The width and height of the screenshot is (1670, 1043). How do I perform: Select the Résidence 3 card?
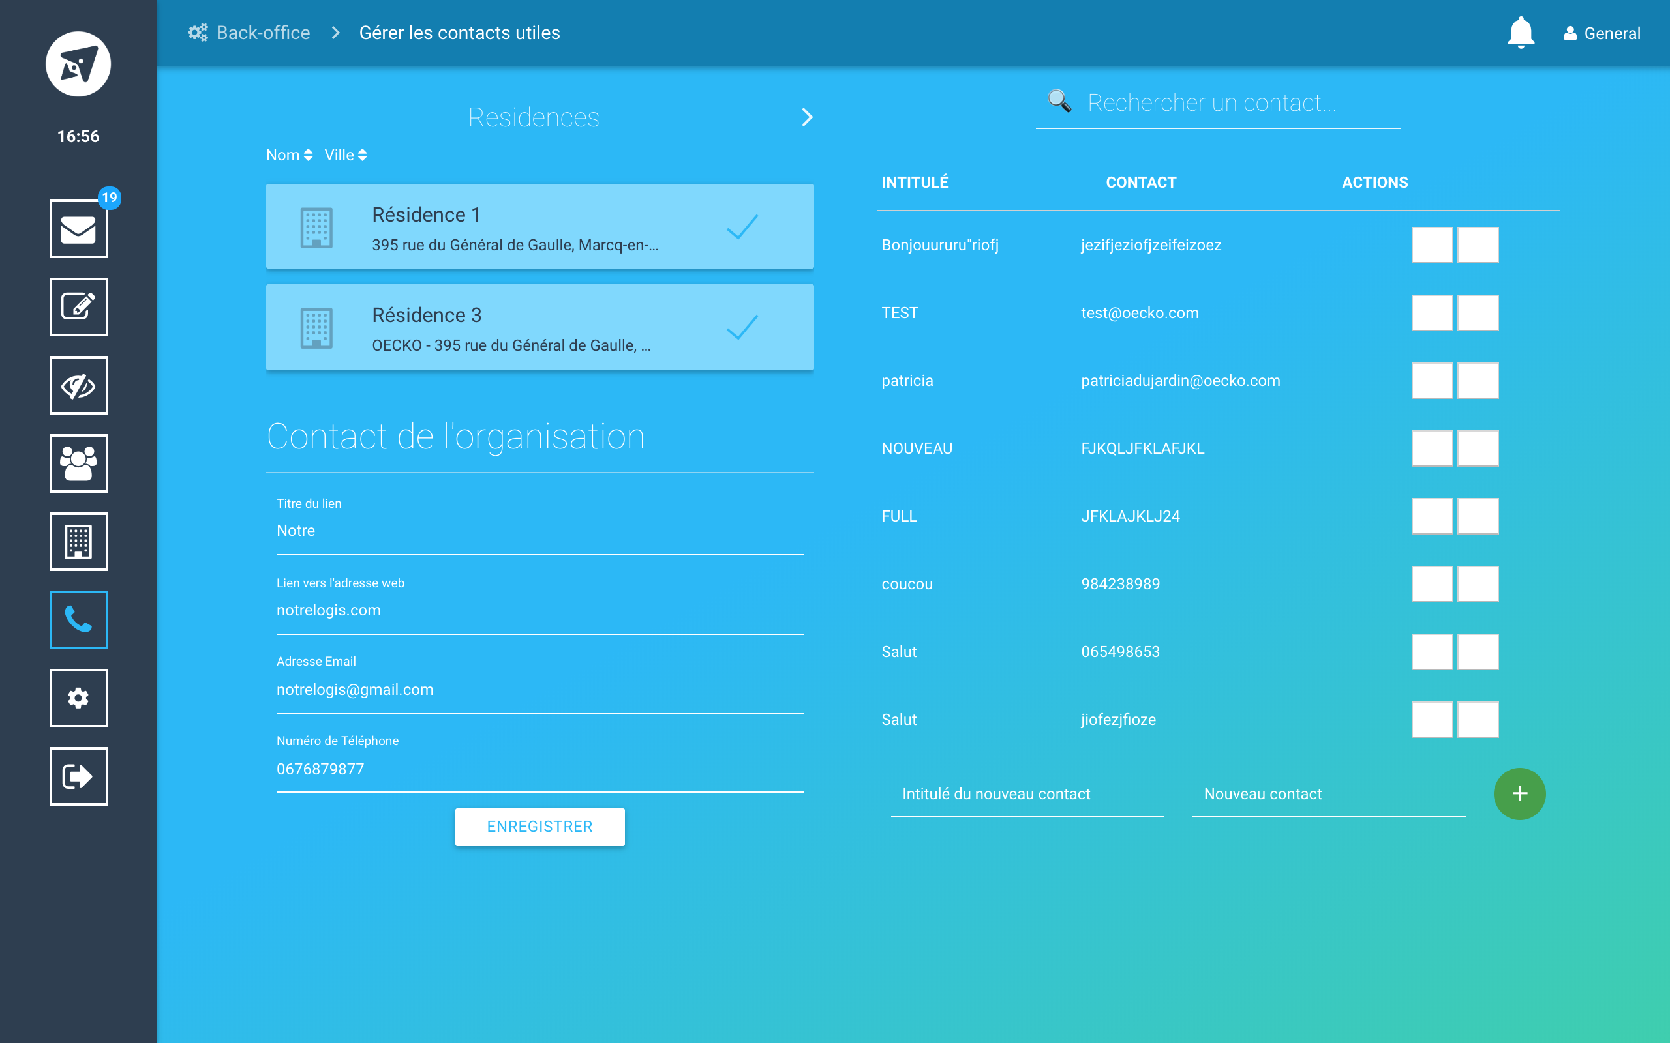coord(539,327)
